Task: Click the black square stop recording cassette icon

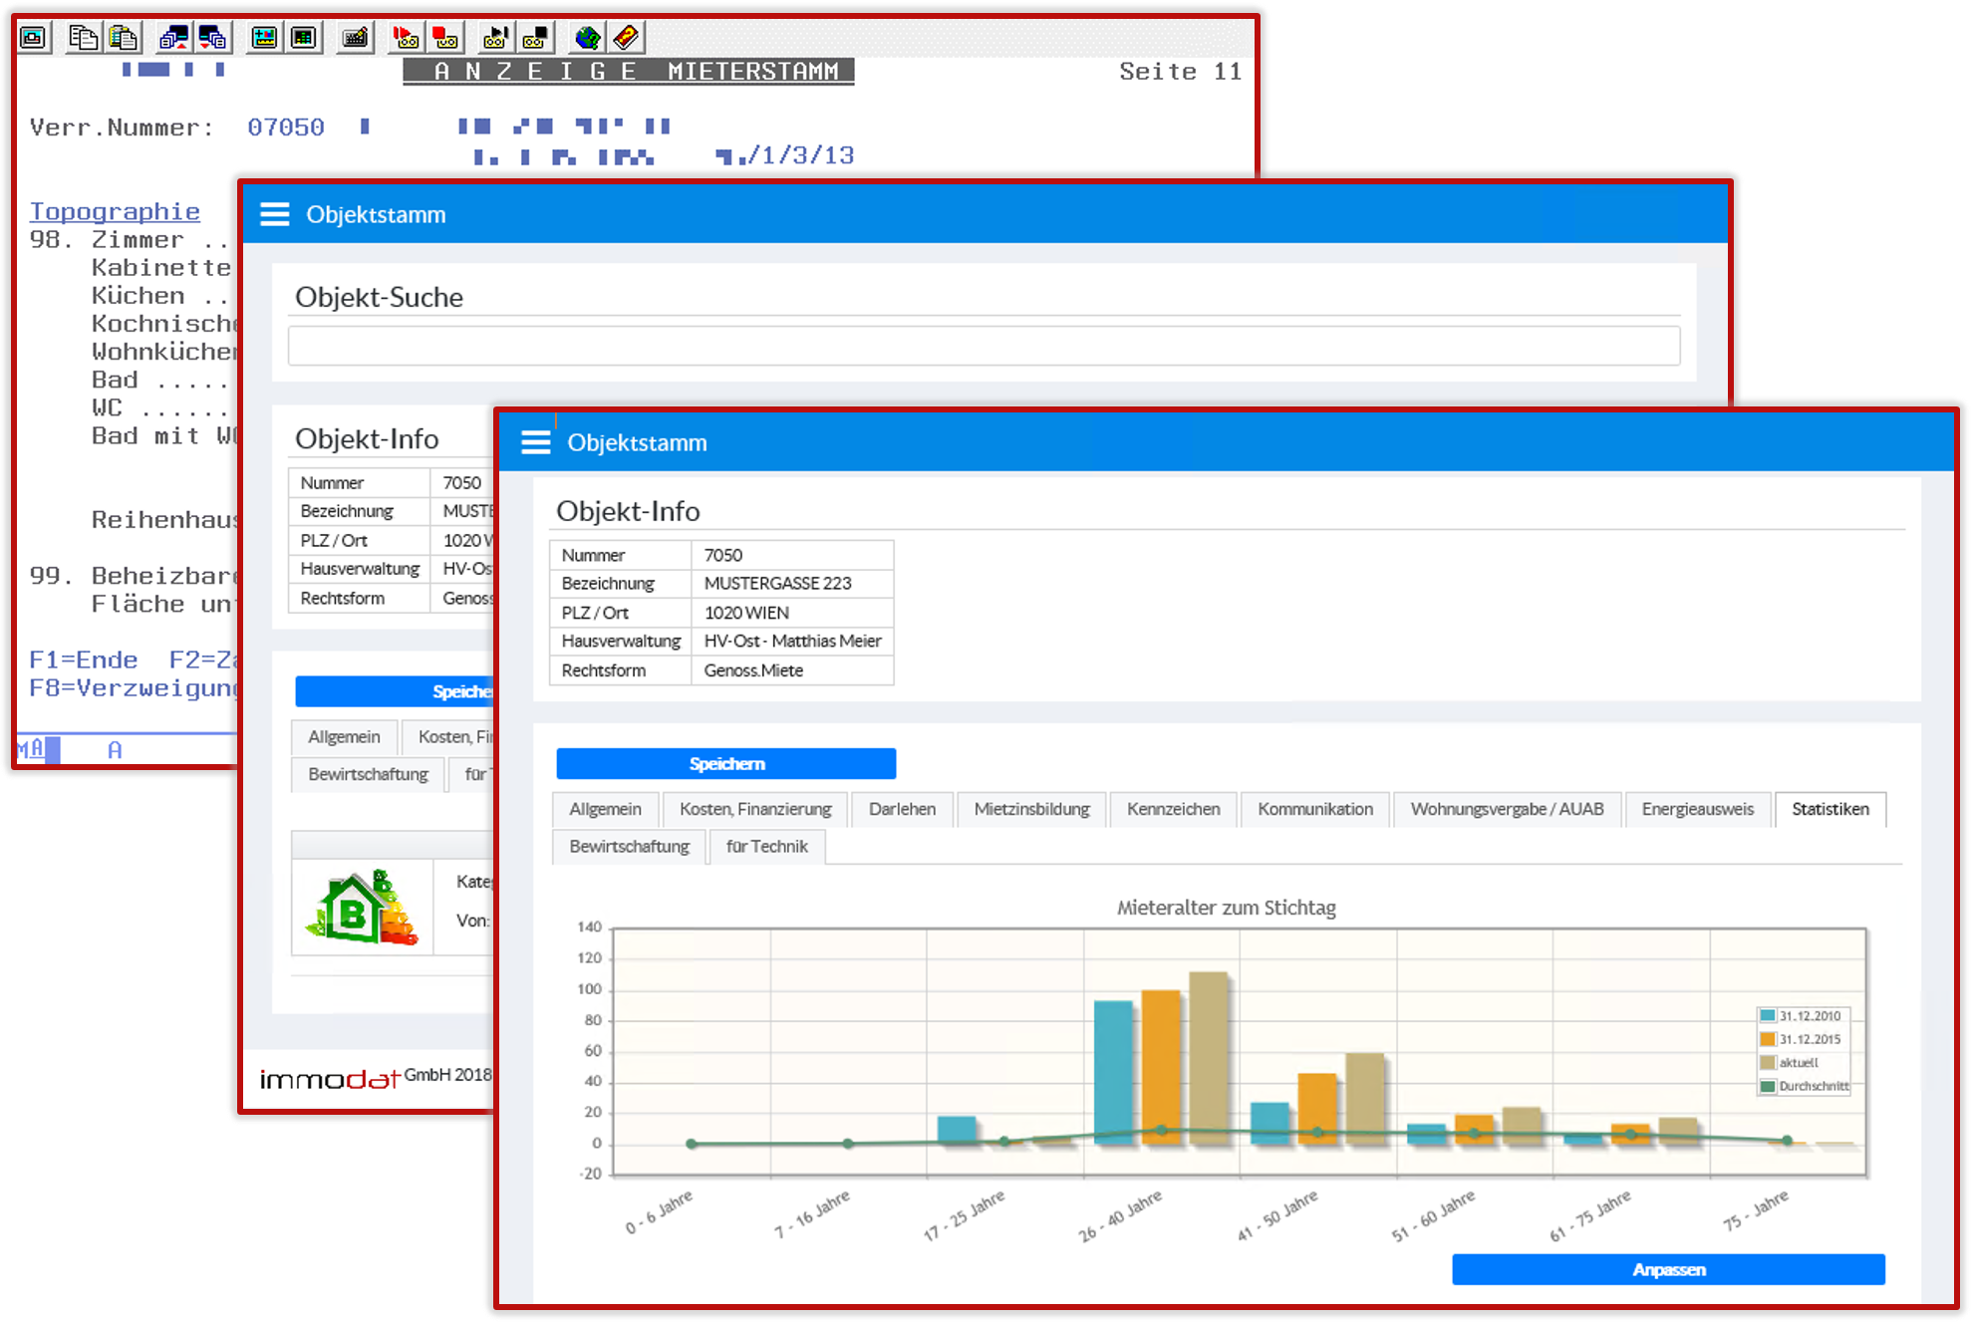Action: click(535, 38)
